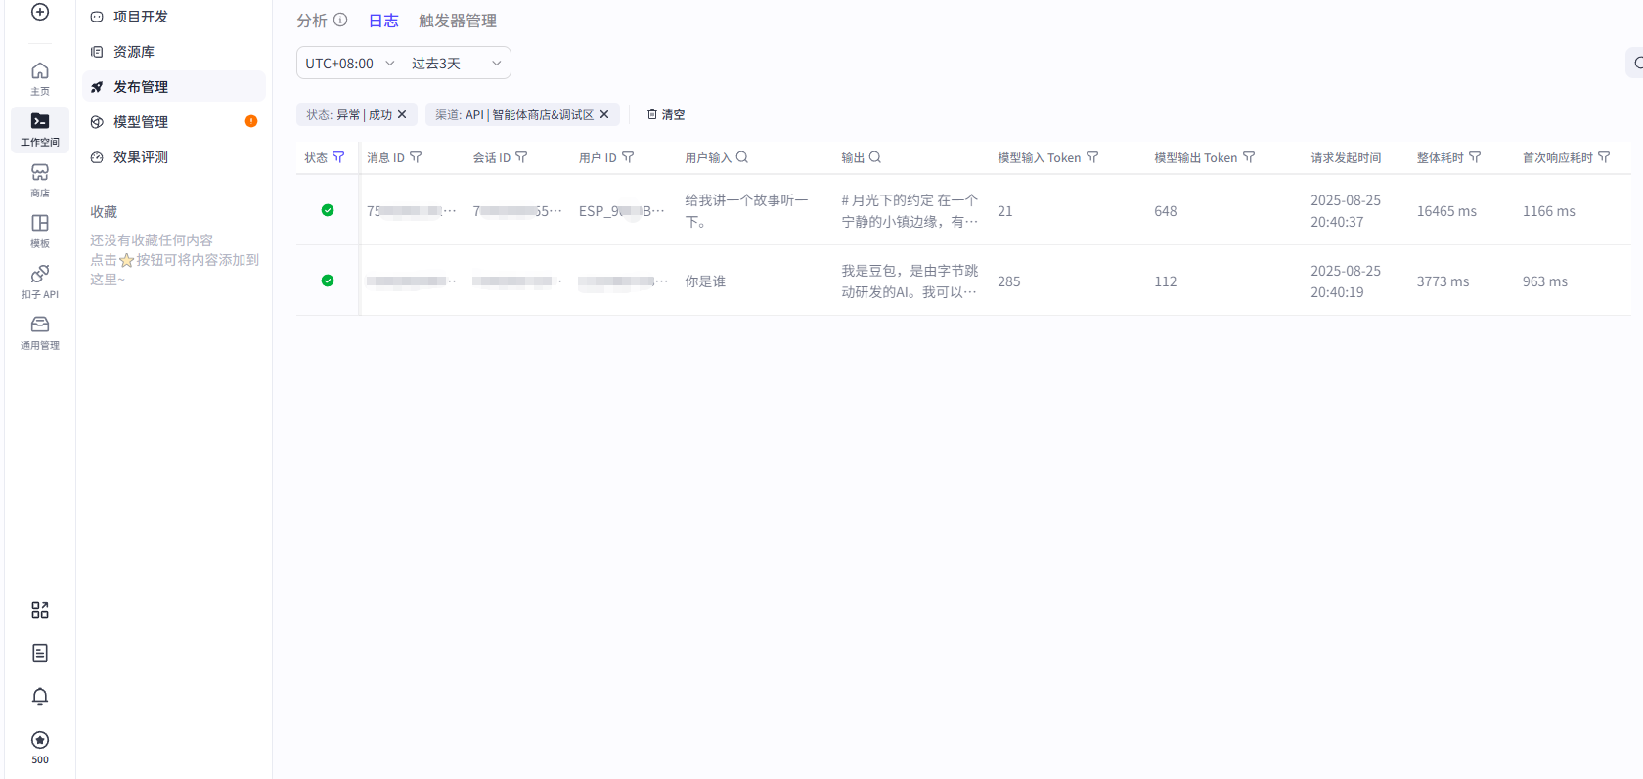1643x779 pixels.
Task: Switch to the 触发器管理 tab
Action: (x=458, y=21)
